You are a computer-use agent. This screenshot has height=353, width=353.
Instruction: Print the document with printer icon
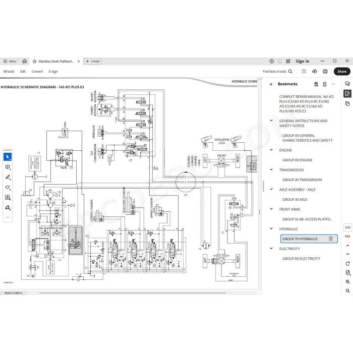click(x=325, y=72)
